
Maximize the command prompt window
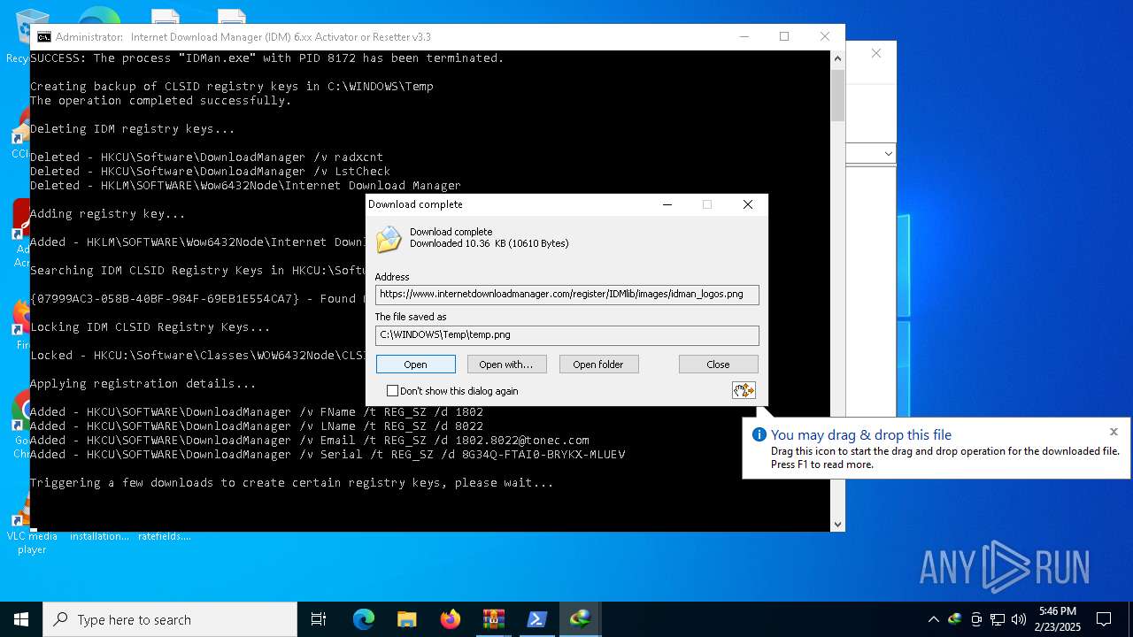(784, 36)
